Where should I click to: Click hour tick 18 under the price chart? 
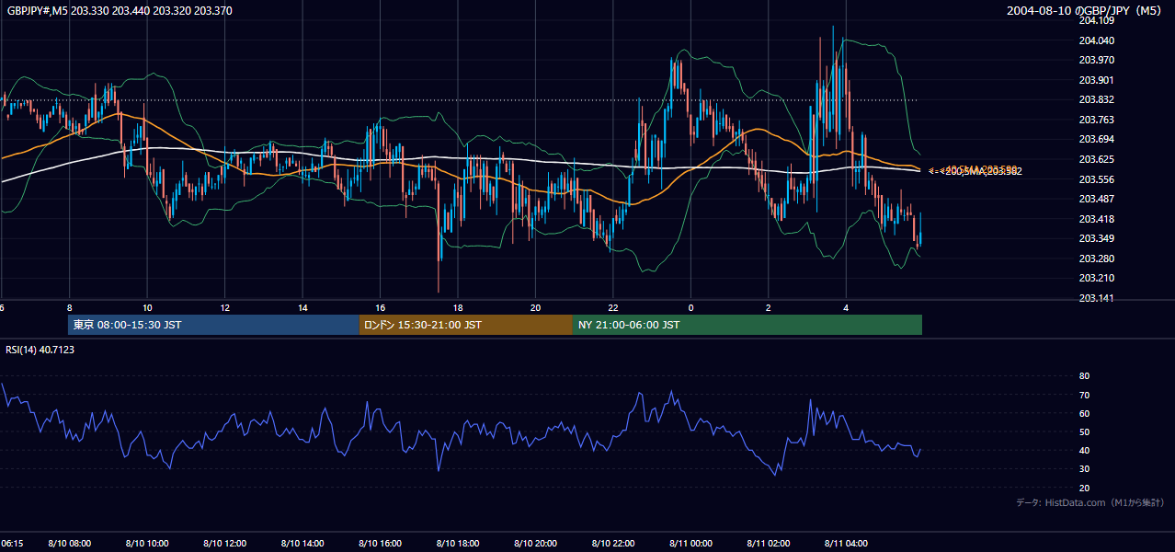458,307
